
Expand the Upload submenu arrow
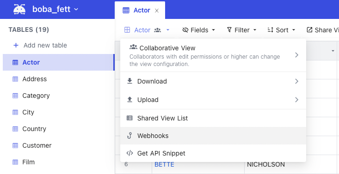point(296,100)
